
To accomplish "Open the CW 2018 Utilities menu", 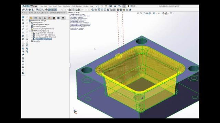I will pyautogui.click(x=77, y=6).
